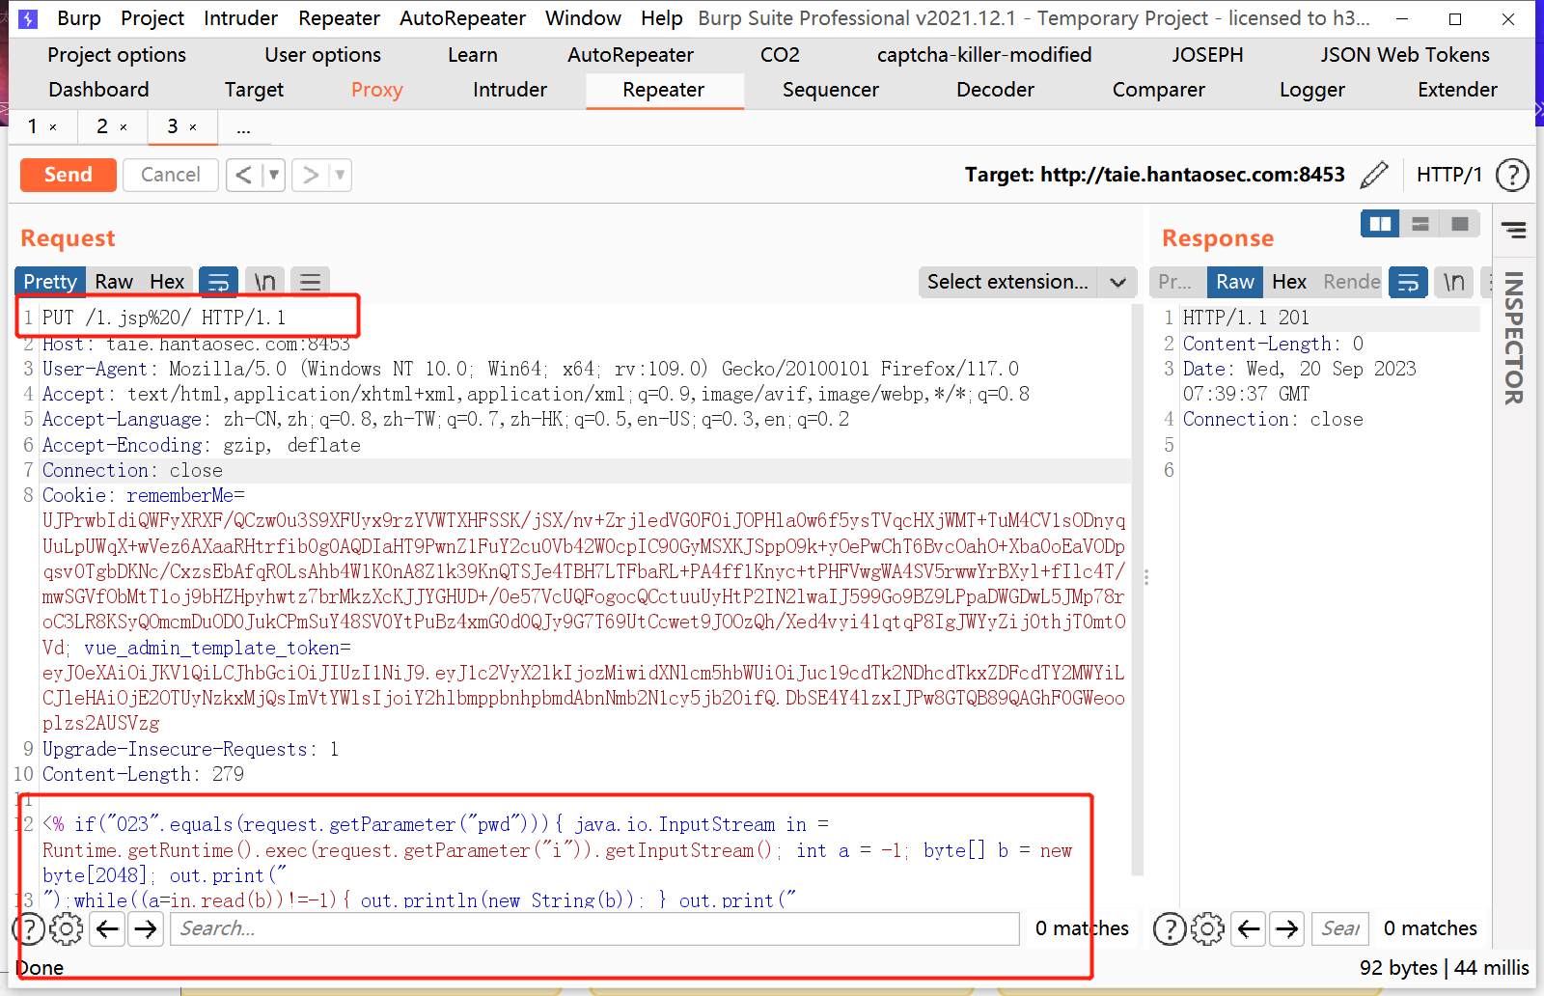Viewport: 1544px width, 996px height.
Task: Open the hamburger menu icon right of Response panel
Action: 1514,231
